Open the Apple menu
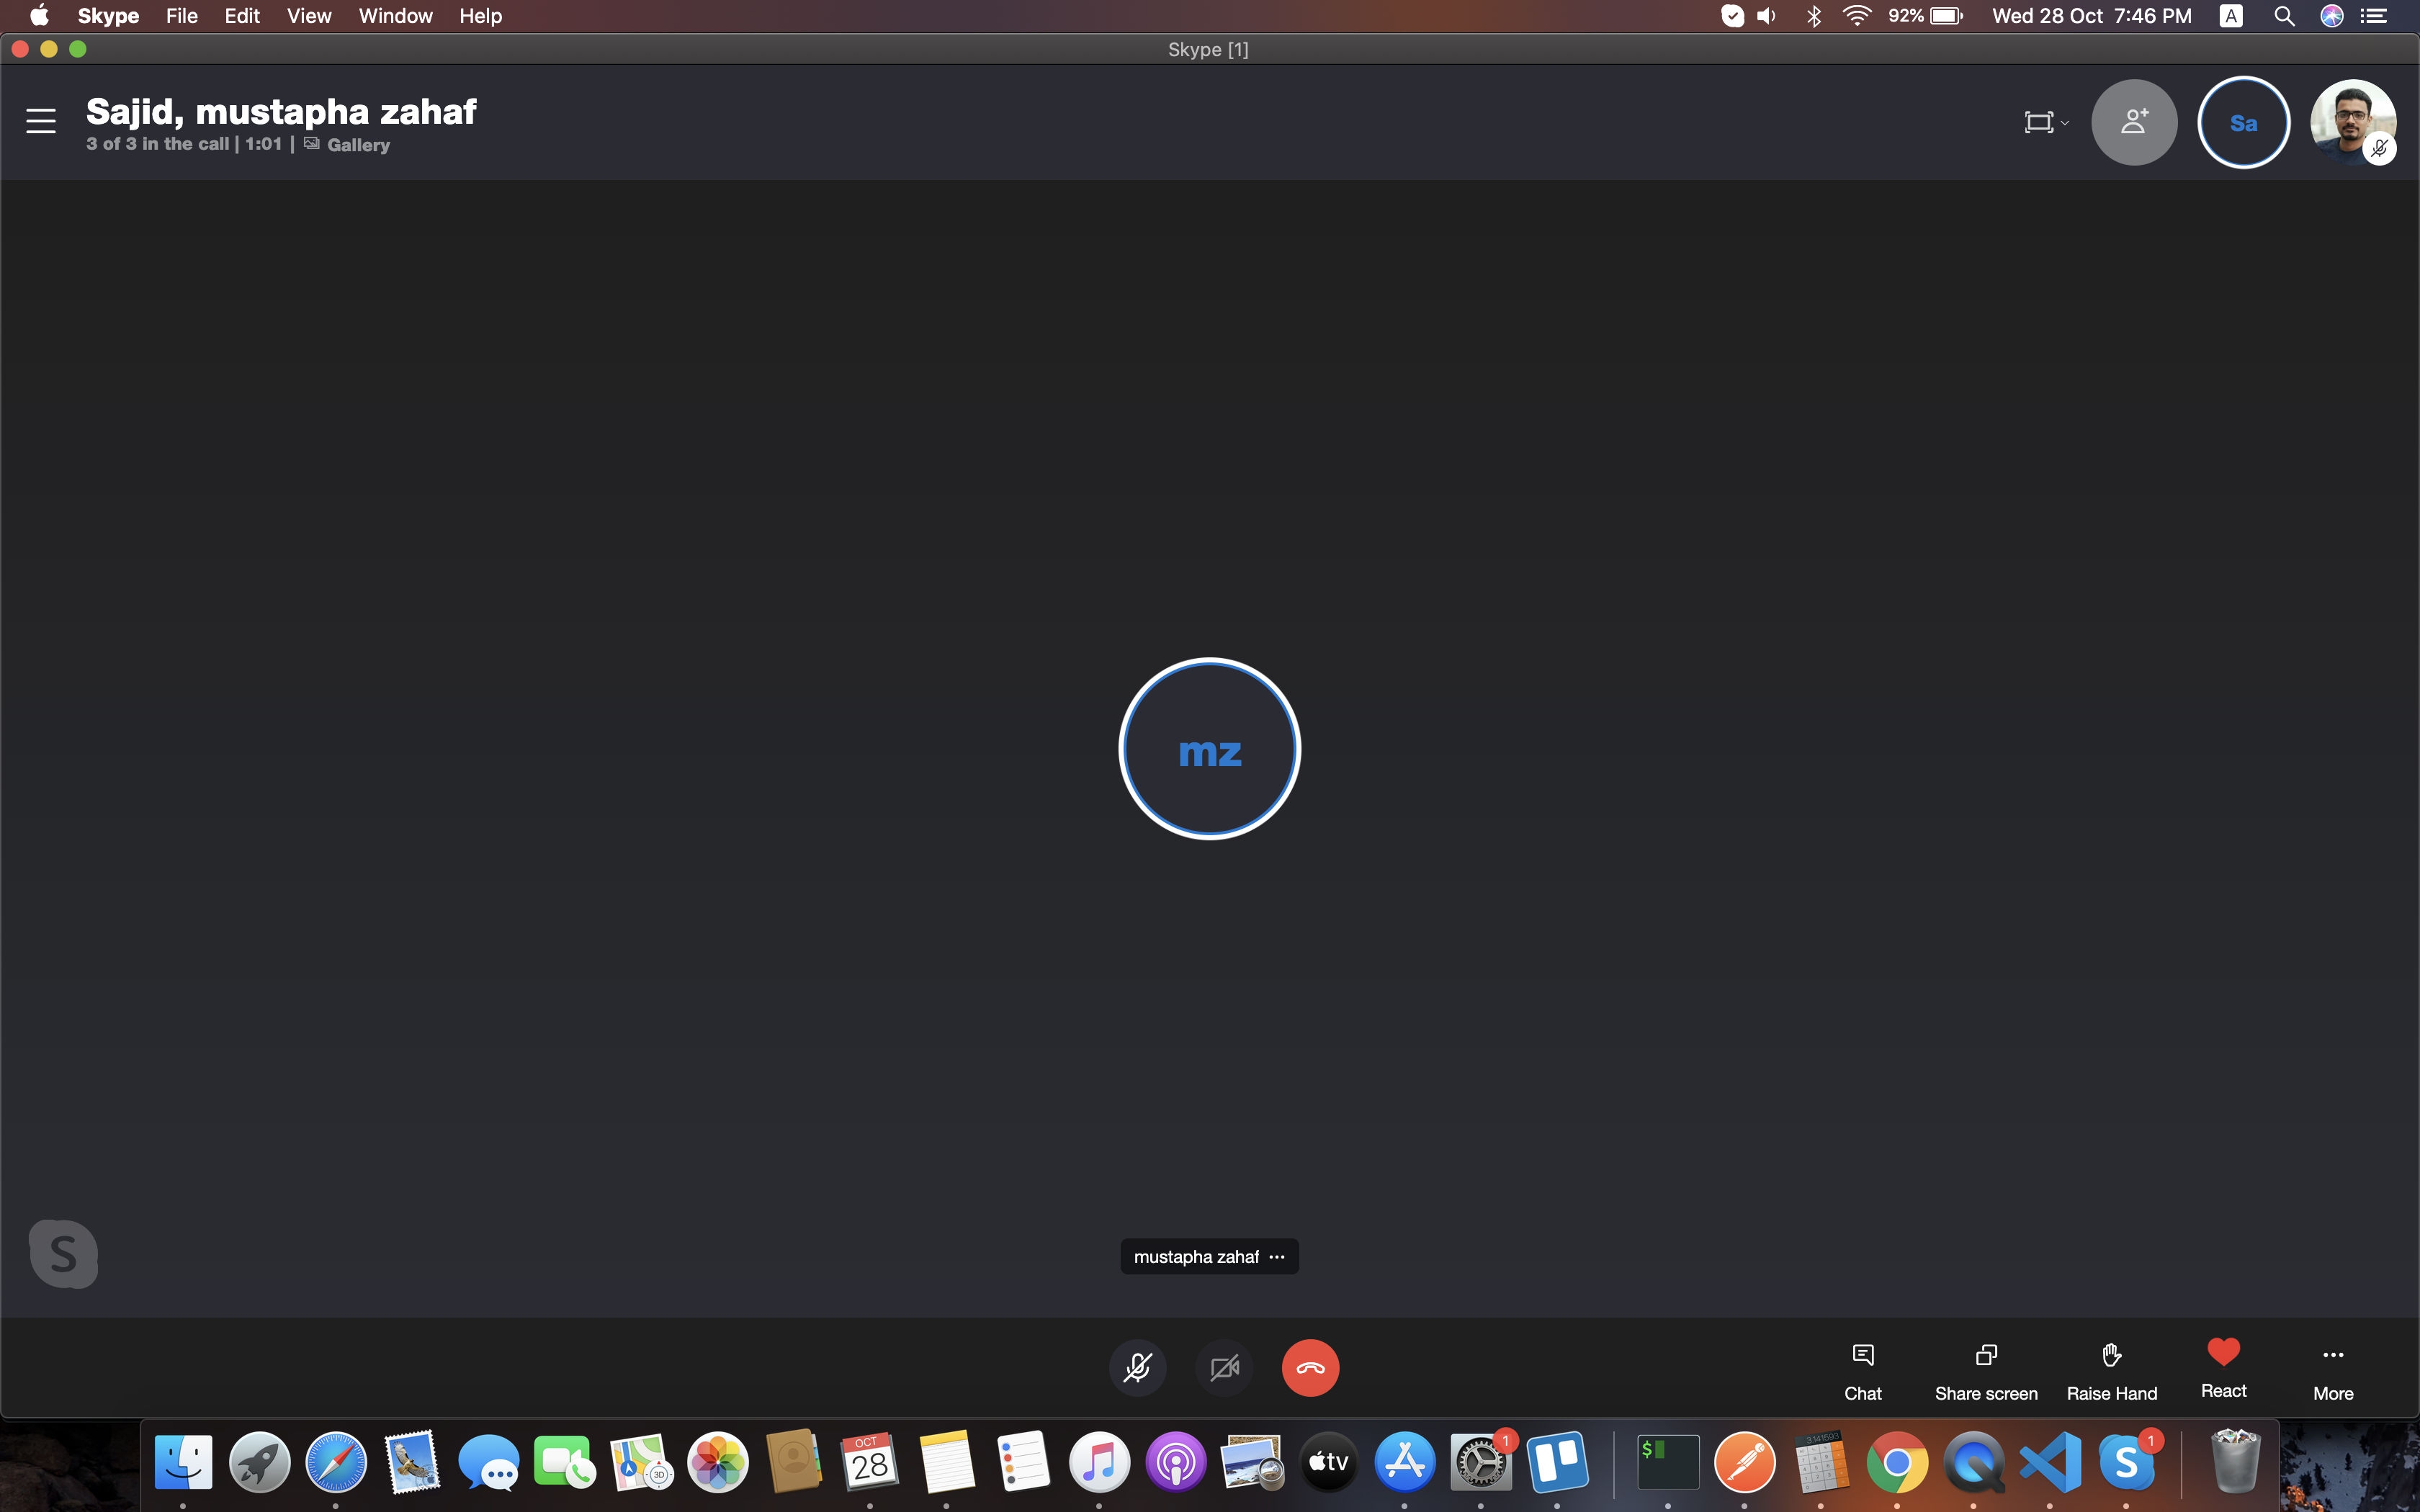 click(x=39, y=16)
